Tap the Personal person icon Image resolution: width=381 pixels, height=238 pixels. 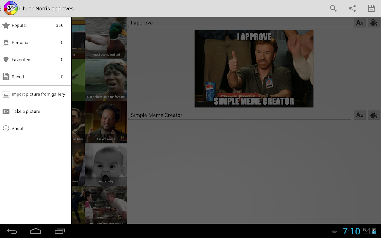(x=6, y=43)
